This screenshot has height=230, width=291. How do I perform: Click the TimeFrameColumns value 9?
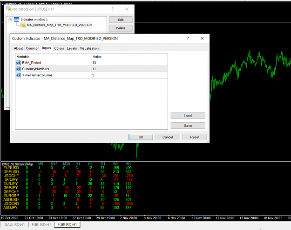pos(93,75)
